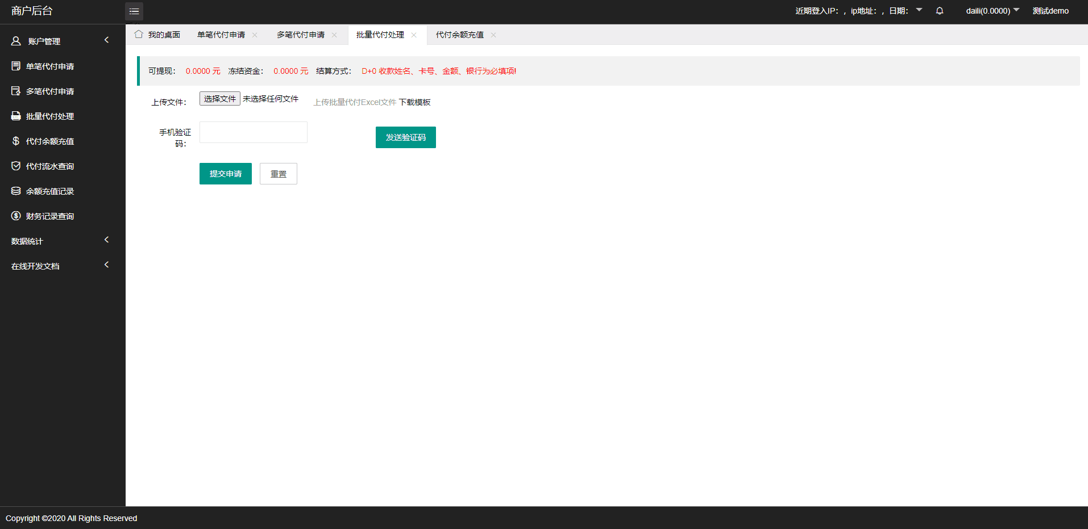Open the daili(0.0000) account dropdown

click(x=992, y=11)
